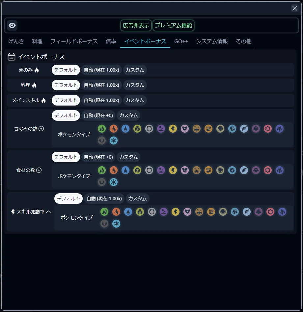The height and width of the screenshot is (312, 303).
Task: Select Ghost type icon in スキル発動率 row
Action: pos(259,212)
